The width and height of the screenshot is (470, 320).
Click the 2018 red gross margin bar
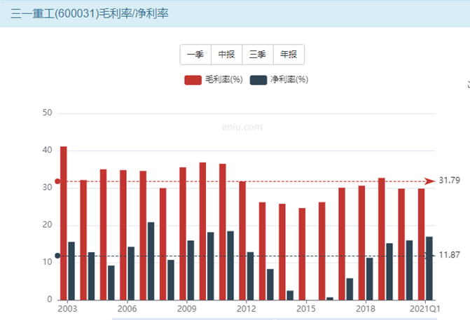pyautogui.click(x=361, y=243)
